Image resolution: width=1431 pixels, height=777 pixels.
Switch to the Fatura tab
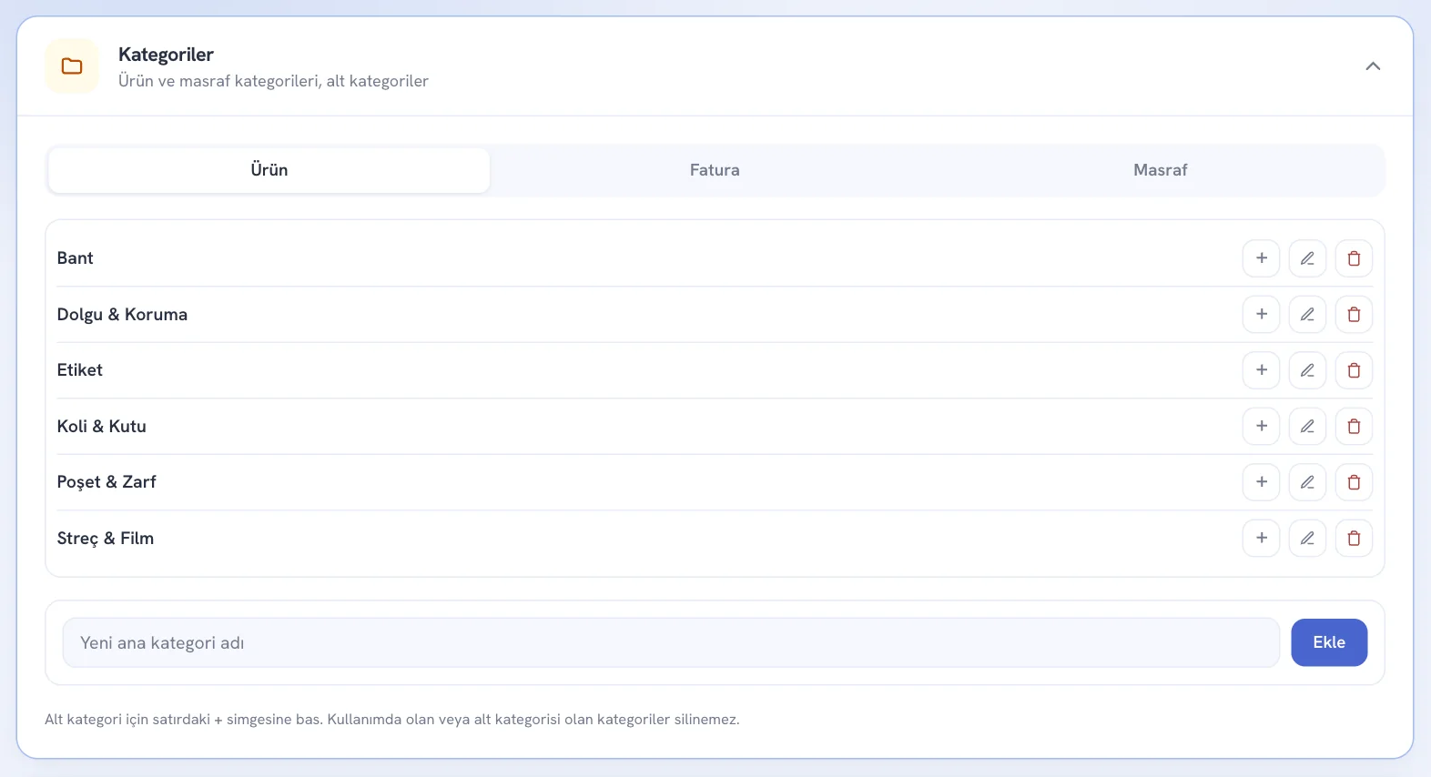715,170
